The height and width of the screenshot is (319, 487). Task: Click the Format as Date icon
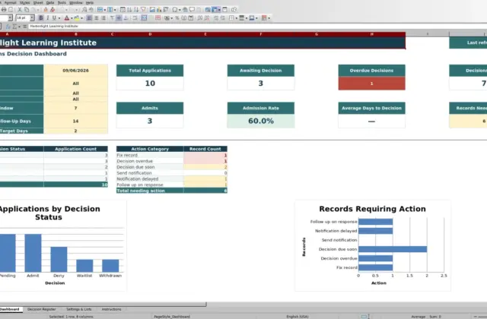click(x=191, y=18)
